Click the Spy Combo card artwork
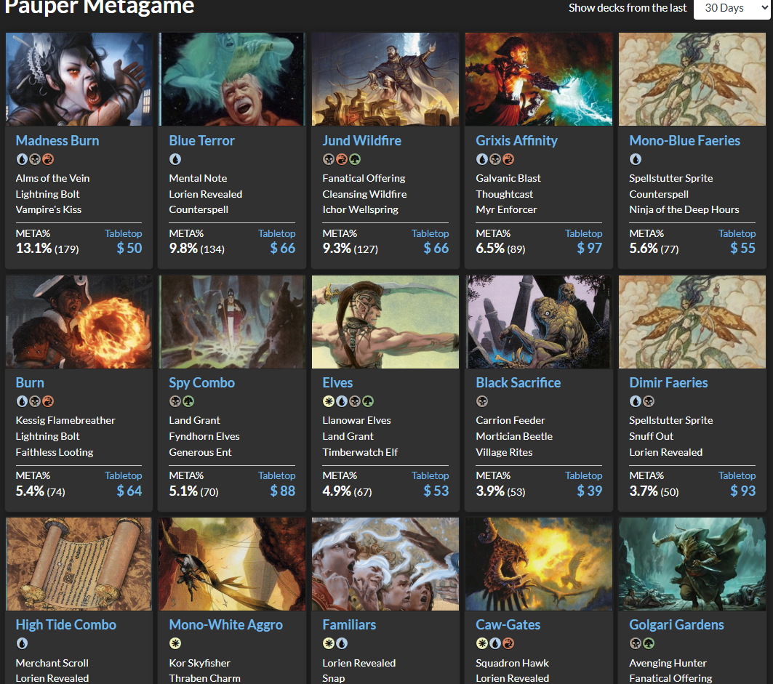773x684 pixels. pyautogui.click(x=232, y=322)
